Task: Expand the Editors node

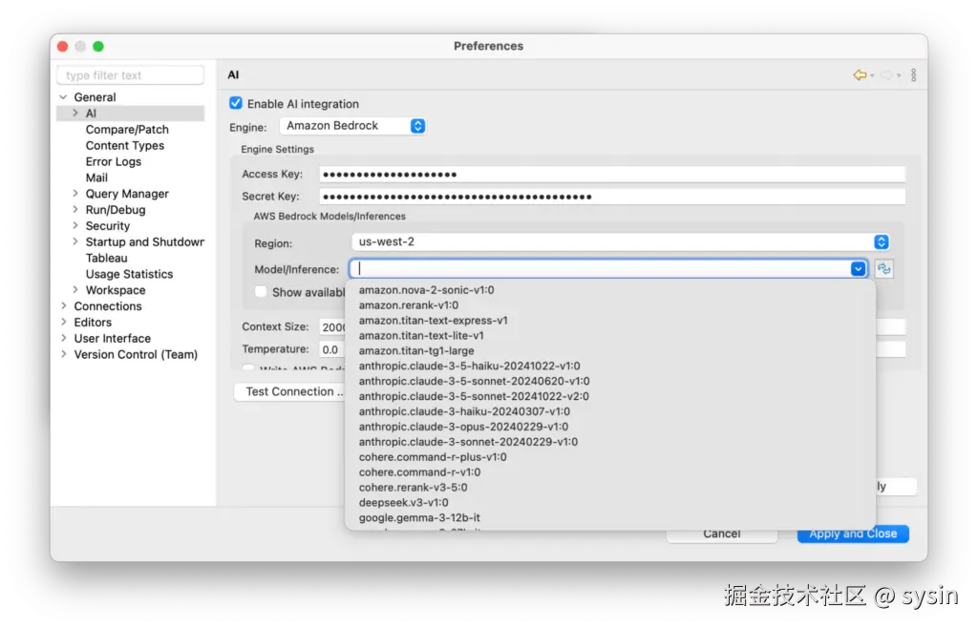Action: point(64,322)
